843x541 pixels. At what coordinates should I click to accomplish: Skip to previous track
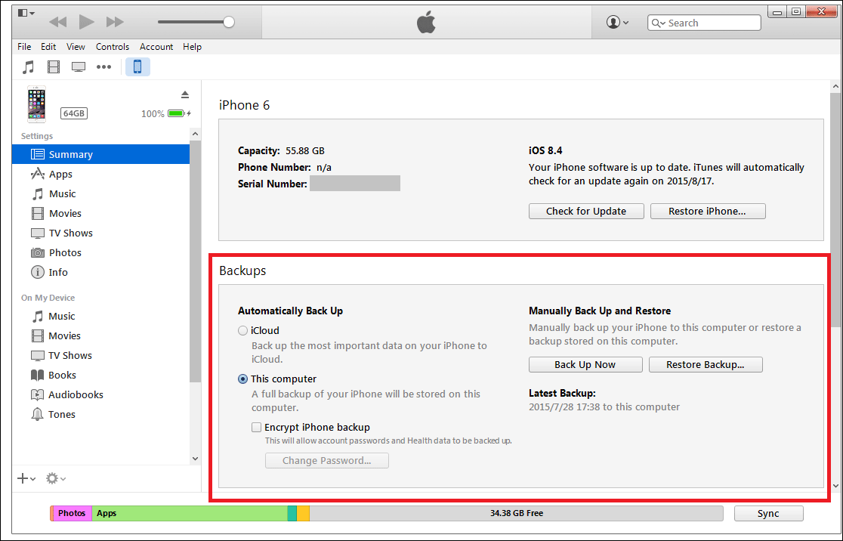click(x=57, y=22)
